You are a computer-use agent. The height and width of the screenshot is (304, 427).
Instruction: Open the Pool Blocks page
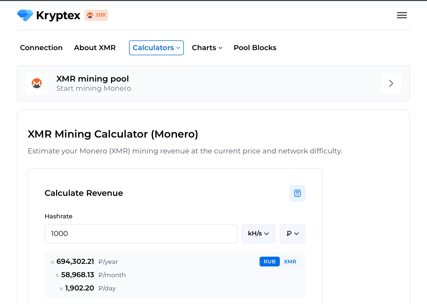click(x=255, y=48)
